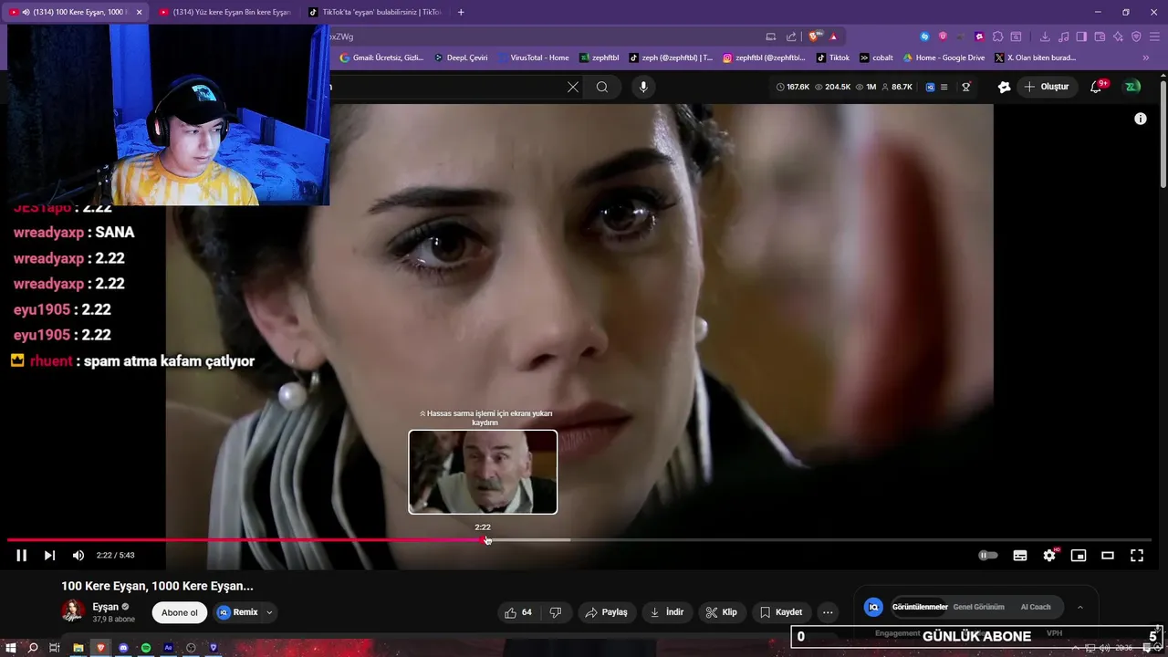
Task: Open After Effects from the taskbar
Action: (169, 648)
